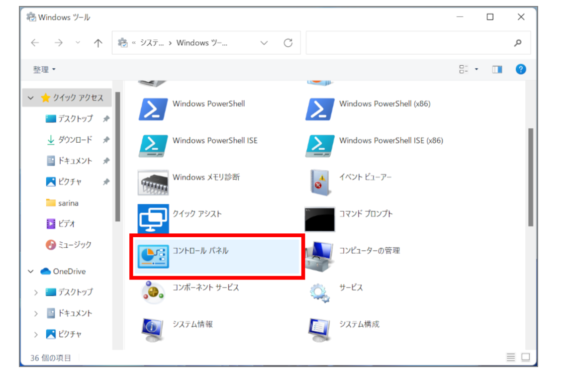Select the sarina folder in sidebar
This screenshot has height=379, width=564.
click(x=62, y=203)
